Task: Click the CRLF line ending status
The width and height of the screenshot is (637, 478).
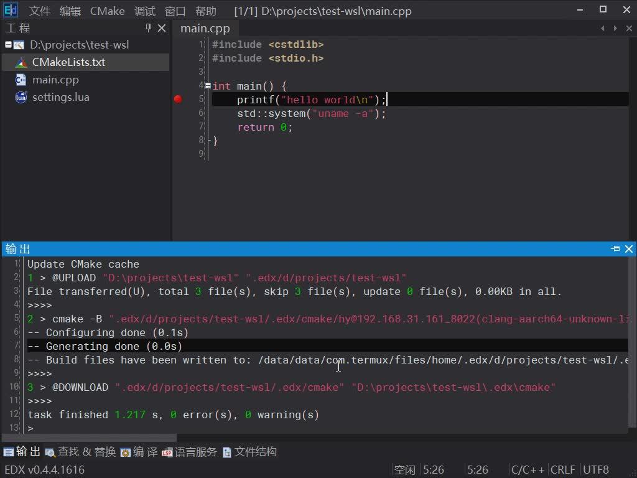Action: click(x=562, y=470)
